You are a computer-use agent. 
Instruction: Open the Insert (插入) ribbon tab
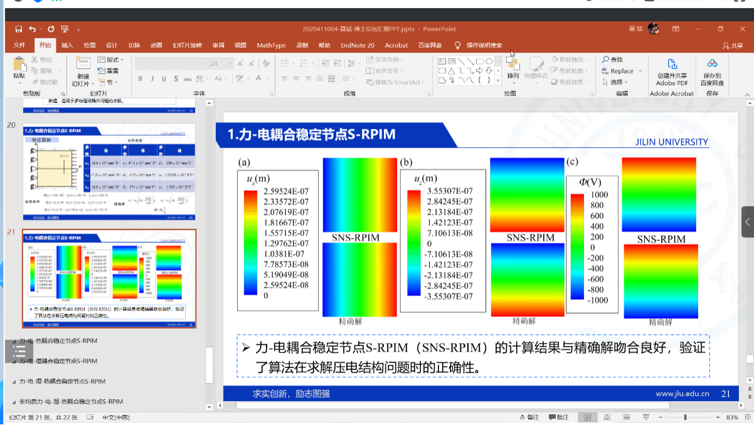click(67, 45)
